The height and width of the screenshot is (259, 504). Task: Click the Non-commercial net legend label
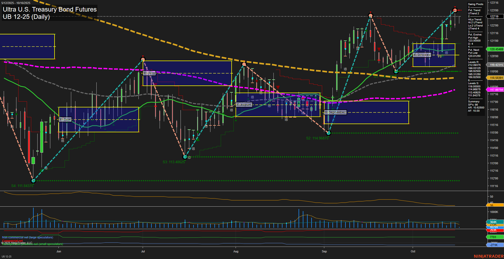coord(28,237)
